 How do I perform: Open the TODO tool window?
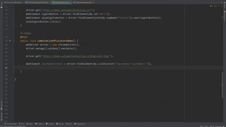click(x=30, y=124)
